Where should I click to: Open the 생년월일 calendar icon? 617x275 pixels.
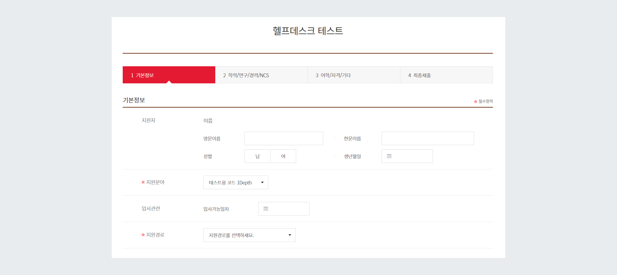click(389, 156)
